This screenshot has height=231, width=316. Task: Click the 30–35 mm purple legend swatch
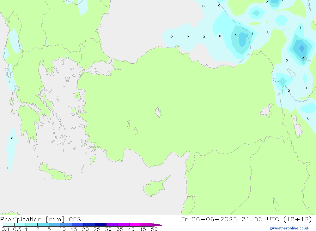pyautogui.click(x=112, y=225)
